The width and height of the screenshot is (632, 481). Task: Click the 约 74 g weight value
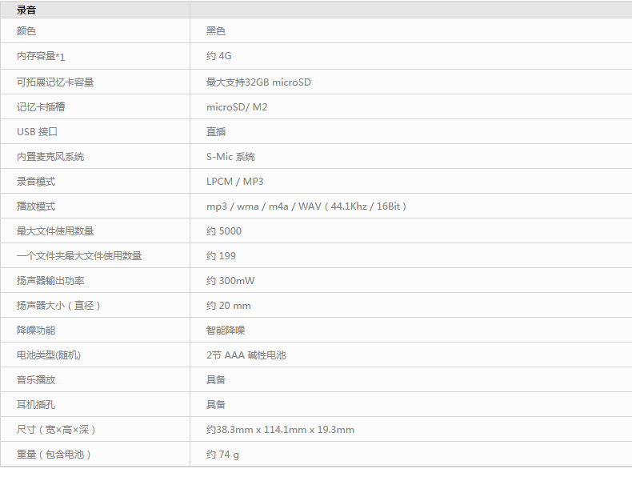coord(222,455)
